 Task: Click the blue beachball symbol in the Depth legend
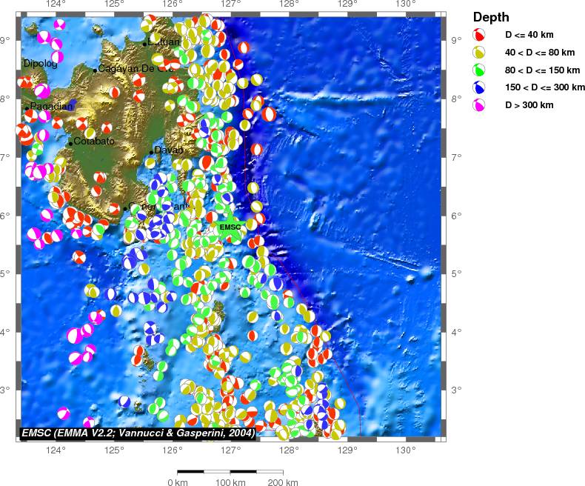[x=480, y=88]
